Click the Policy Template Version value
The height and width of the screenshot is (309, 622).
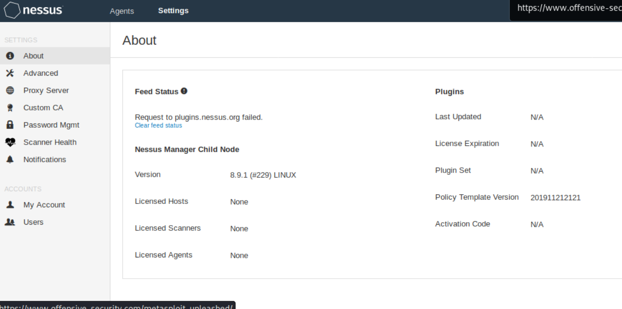point(555,198)
